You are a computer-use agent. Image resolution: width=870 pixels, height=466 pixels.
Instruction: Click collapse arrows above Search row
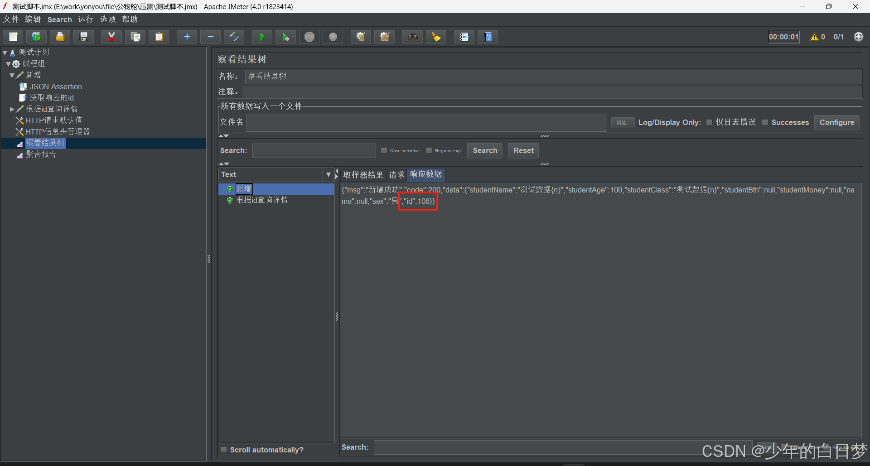224,136
